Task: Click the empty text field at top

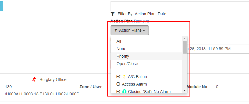Action: (x=180, y=6)
